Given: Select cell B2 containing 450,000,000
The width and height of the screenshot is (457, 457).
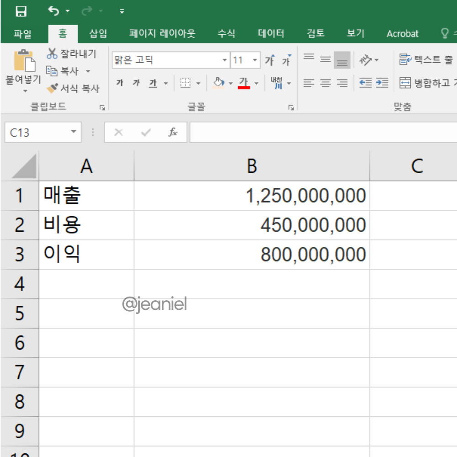Looking at the screenshot, I should point(251,225).
